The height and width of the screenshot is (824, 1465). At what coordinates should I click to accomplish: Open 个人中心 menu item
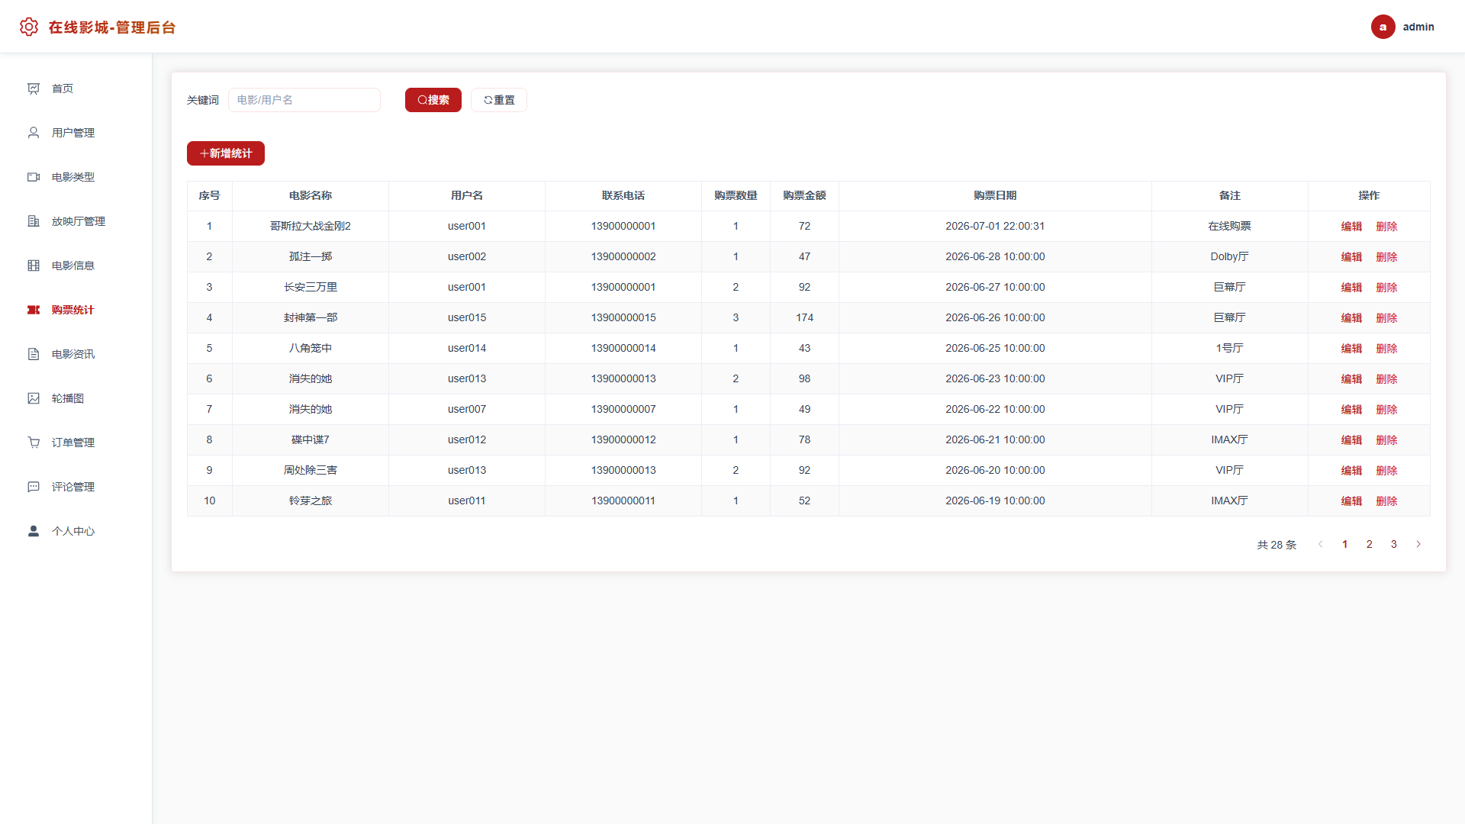pos(76,531)
